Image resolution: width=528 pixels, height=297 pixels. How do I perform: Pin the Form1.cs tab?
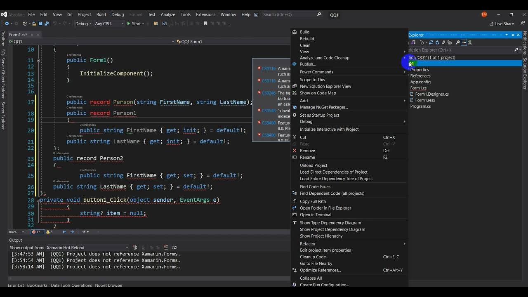pyautogui.click(x=32, y=35)
